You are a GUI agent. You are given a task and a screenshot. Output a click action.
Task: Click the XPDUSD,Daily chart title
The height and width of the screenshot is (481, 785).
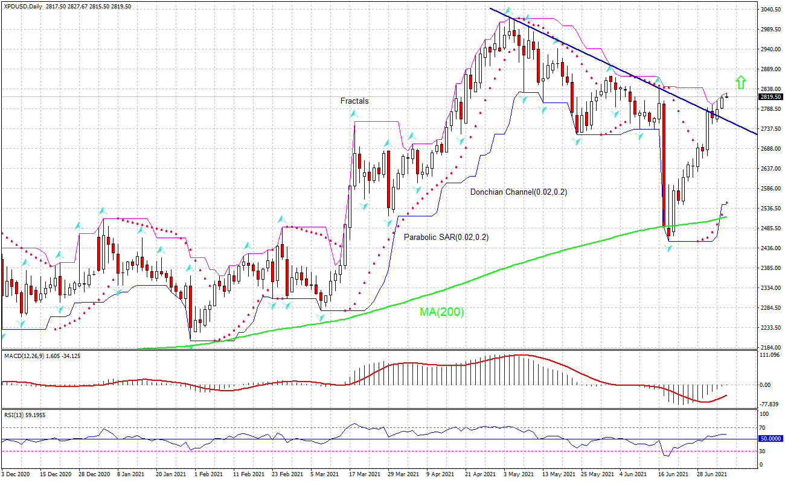[22, 6]
